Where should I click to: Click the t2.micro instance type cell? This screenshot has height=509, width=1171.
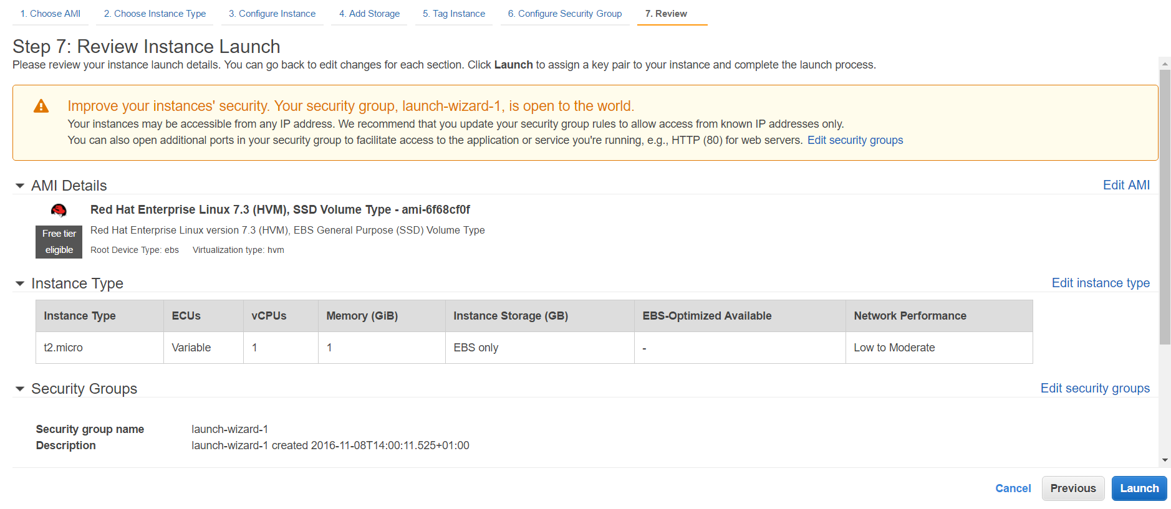pos(100,348)
